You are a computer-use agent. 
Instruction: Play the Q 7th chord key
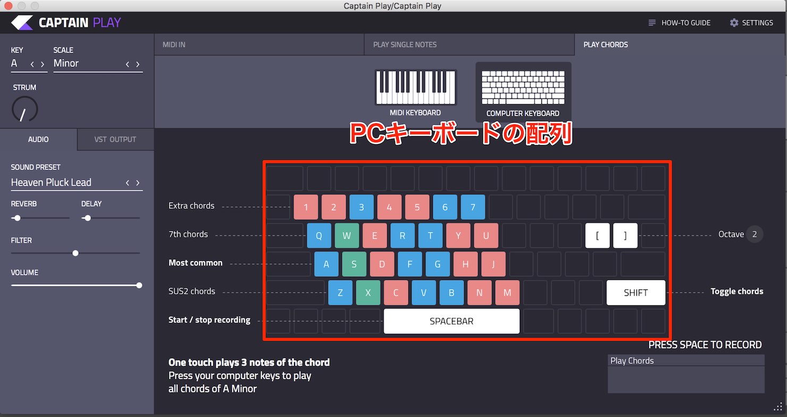pyautogui.click(x=319, y=236)
